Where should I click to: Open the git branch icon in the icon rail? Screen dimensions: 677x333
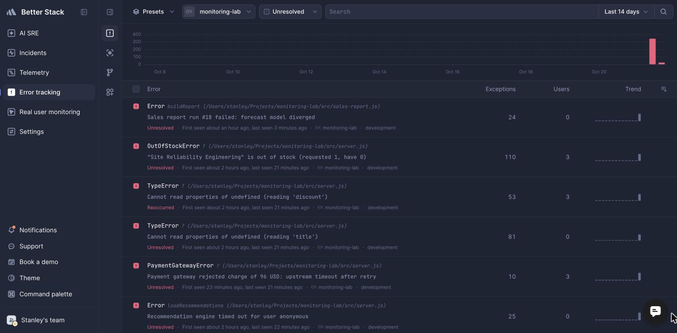click(x=110, y=73)
